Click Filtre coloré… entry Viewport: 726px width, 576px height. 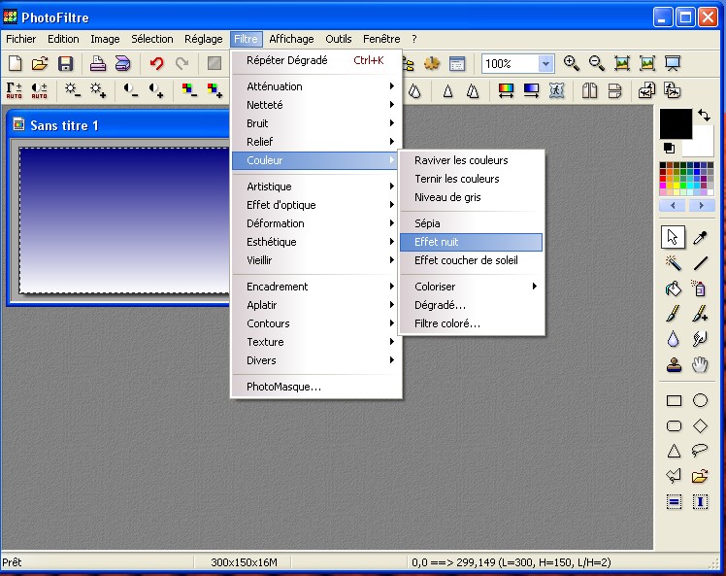coord(472,323)
